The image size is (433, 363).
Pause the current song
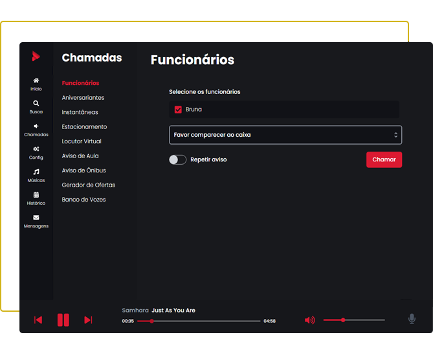pyautogui.click(x=63, y=320)
